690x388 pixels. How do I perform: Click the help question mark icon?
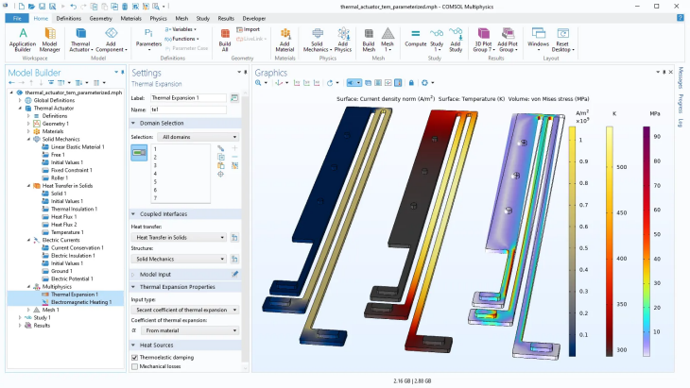click(680, 18)
